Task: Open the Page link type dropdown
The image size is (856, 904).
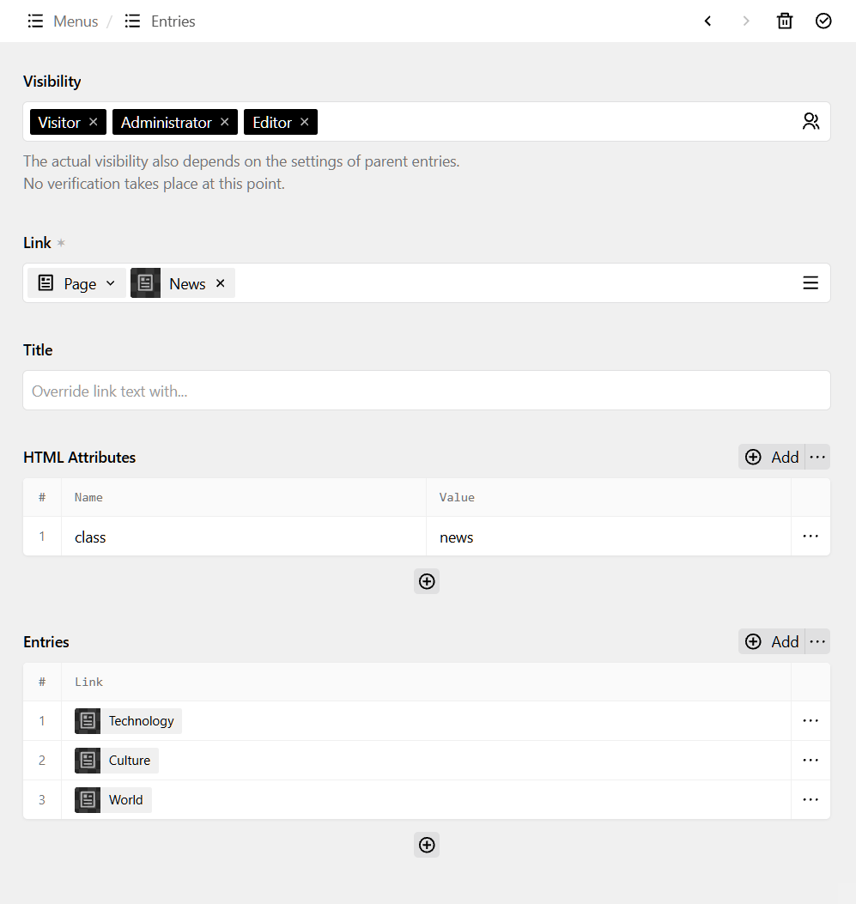Action: click(77, 283)
